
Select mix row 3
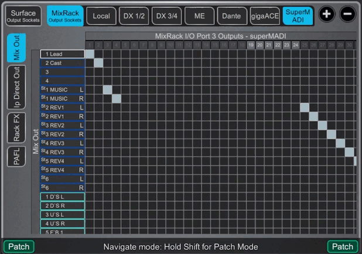(x=63, y=72)
